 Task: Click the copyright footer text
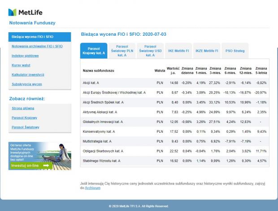point(139,206)
